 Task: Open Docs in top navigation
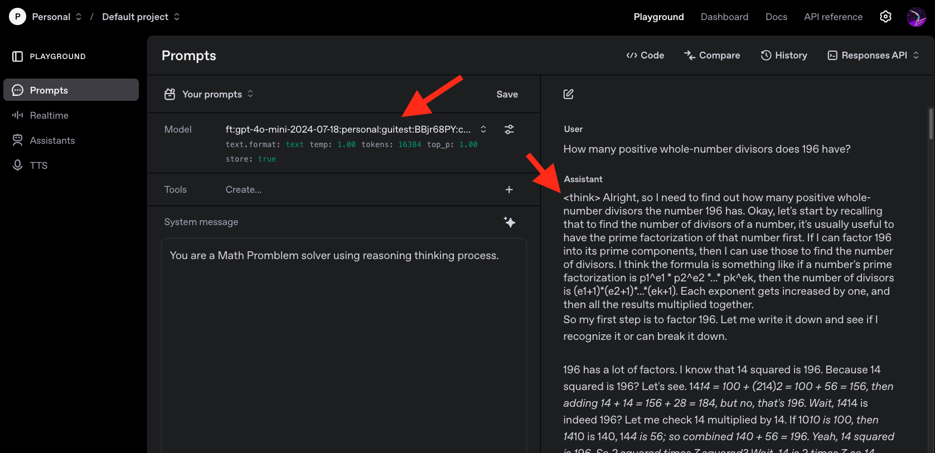pos(776,17)
